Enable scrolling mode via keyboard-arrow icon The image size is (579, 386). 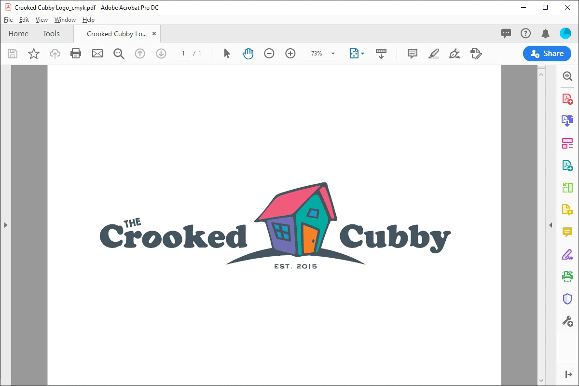coord(381,54)
